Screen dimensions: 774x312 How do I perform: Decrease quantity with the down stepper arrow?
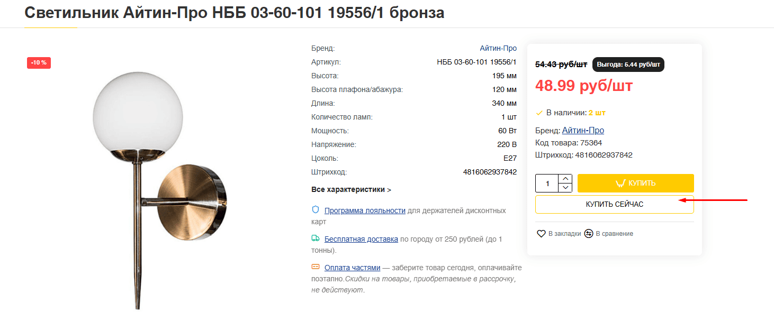pos(565,188)
